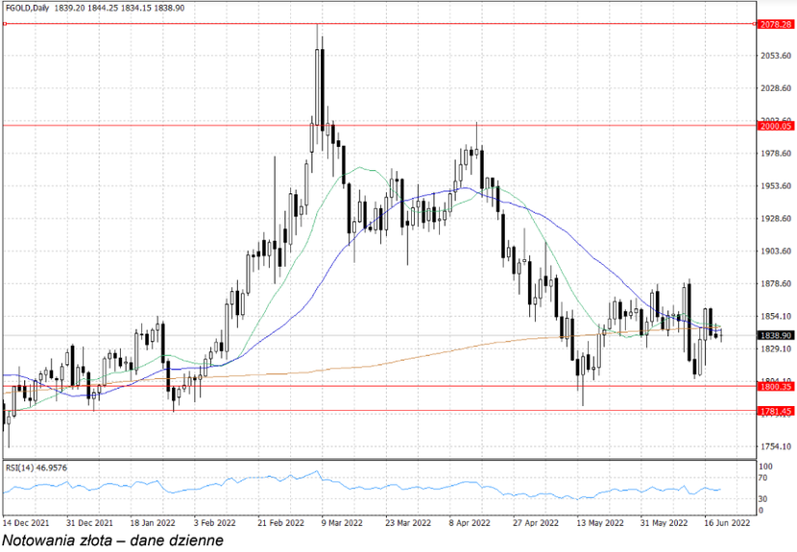Click the 18 Jan 2022 date label

coord(153,523)
